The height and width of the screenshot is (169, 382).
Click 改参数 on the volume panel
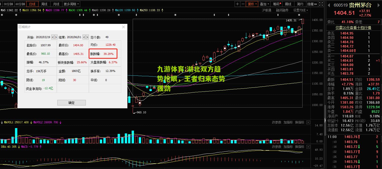[x=277, y=122]
